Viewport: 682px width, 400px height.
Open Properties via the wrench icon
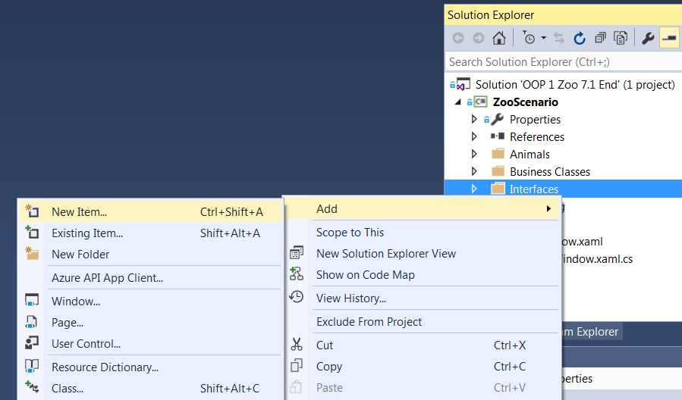[x=648, y=38]
